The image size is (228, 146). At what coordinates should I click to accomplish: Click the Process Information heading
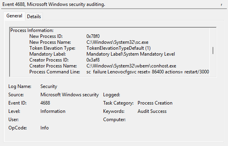pyautogui.click(x=32, y=30)
